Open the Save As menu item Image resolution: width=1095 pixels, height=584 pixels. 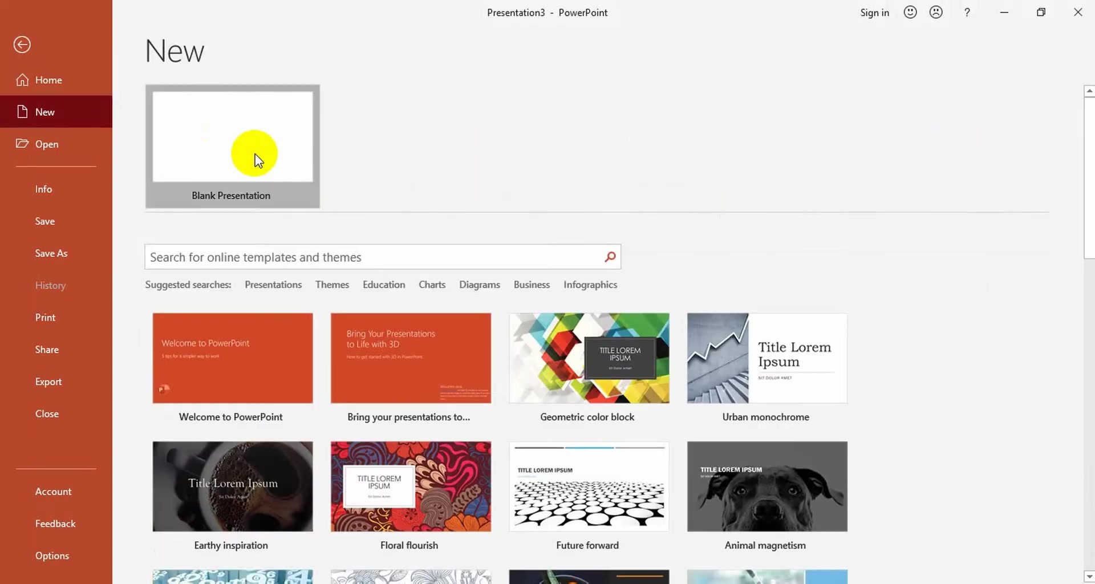coord(51,253)
